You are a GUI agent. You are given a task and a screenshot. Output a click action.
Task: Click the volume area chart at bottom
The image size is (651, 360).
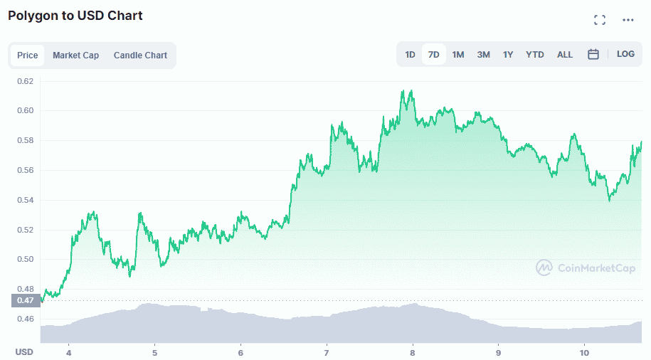tap(342, 326)
